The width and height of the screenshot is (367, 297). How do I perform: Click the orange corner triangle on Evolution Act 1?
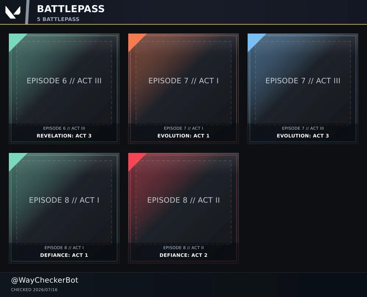point(134,40)
